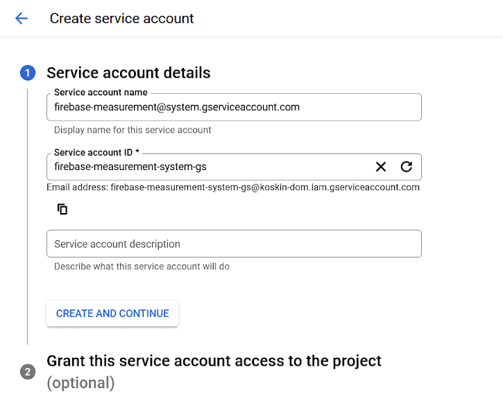Click CREATE AND CONTINUE button

point(112,314)
